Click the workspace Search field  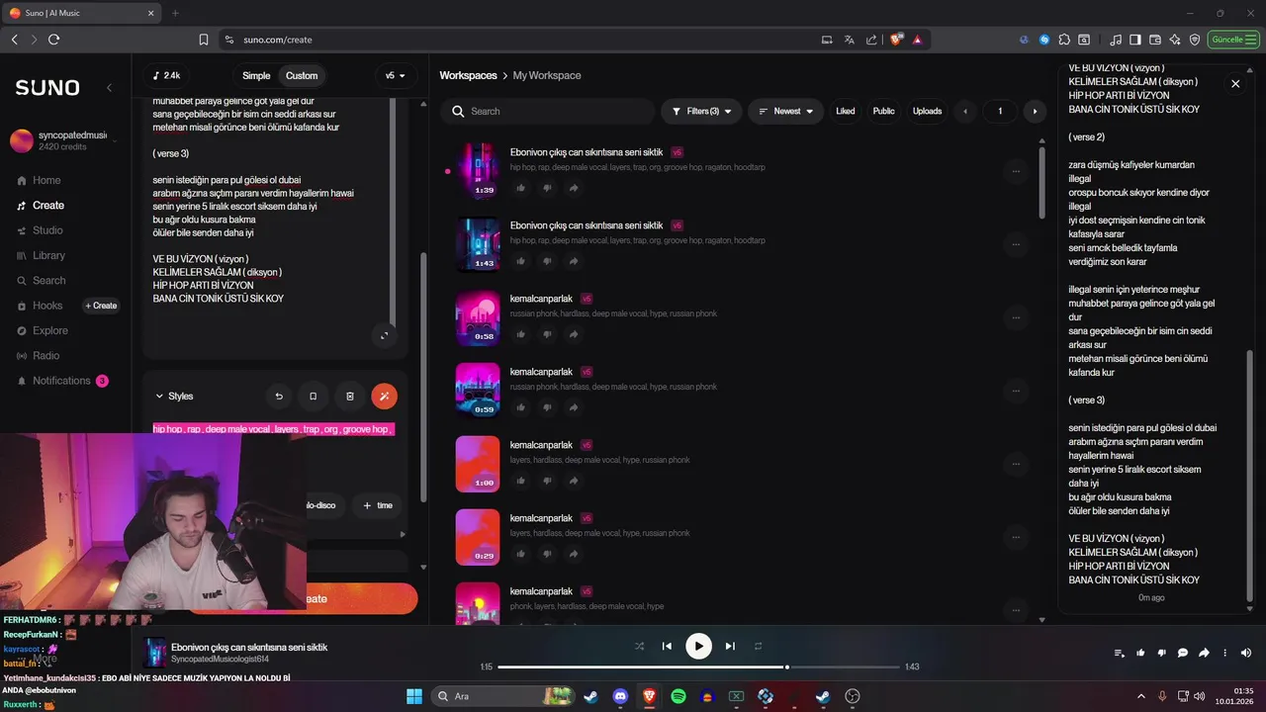point(547,111)
